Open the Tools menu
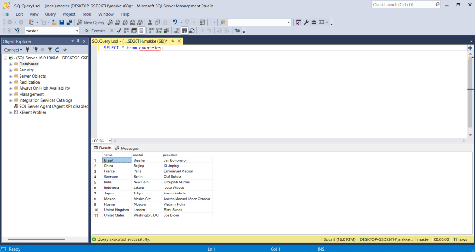This screenshot has width=475, height=252. coord(87,14)
